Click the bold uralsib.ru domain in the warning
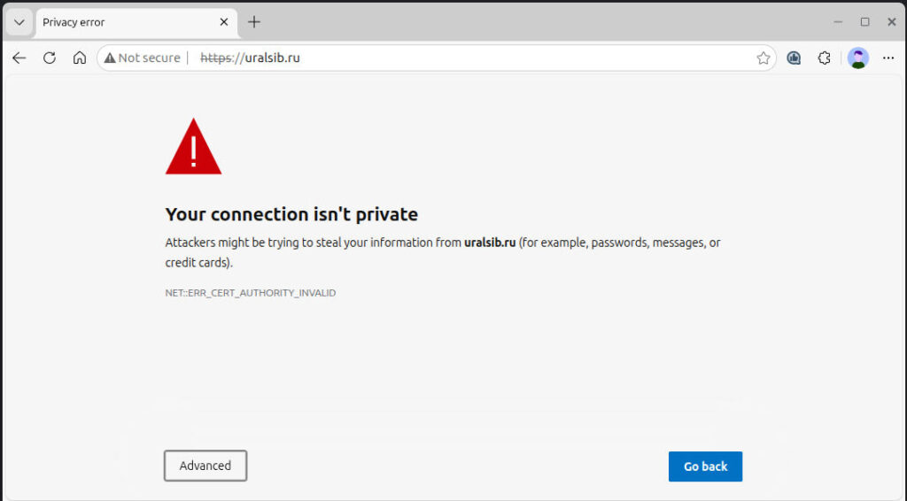The height and width of the screenshot is (501, 907). 489,243
